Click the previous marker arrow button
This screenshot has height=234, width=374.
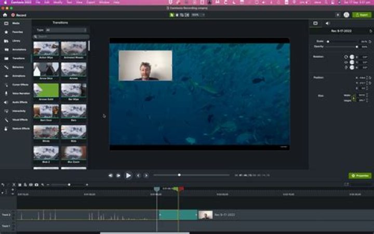[138, 176]
